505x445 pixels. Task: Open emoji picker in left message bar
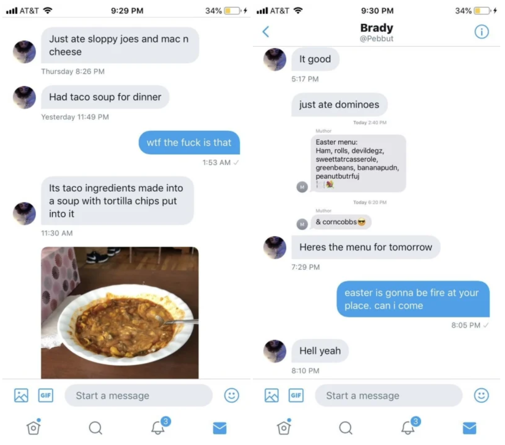click(232, 395)
